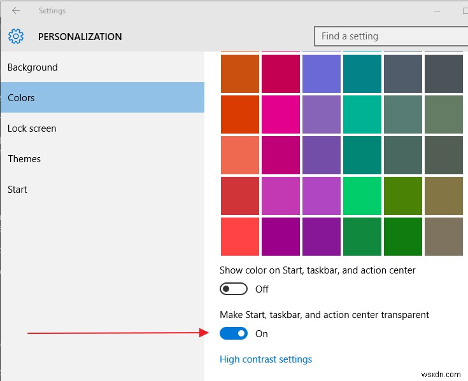Pick burnt orange swatch in first full row
The width and height of the screenshot is (468, 381).
240,74
